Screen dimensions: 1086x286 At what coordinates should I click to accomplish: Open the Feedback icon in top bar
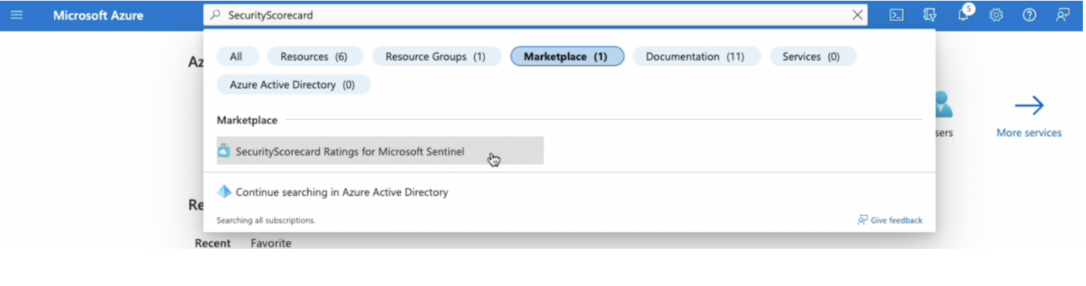(1063, 15)
